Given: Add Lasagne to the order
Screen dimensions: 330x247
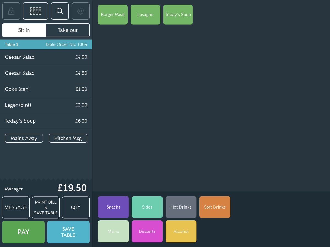Looking at the screenshot, I should pyautogui.click(x=145, y=15).
